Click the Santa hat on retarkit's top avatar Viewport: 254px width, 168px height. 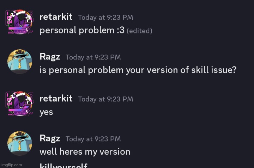20,12
